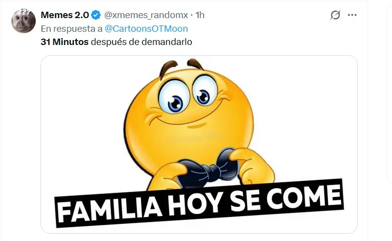
Task: Click the emoji's right blue eye
Action: pyautogui.click(x=203, y=97)
